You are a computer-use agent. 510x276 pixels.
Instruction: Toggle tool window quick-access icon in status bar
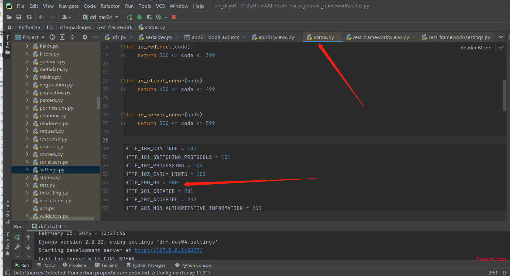coord(8,273)
